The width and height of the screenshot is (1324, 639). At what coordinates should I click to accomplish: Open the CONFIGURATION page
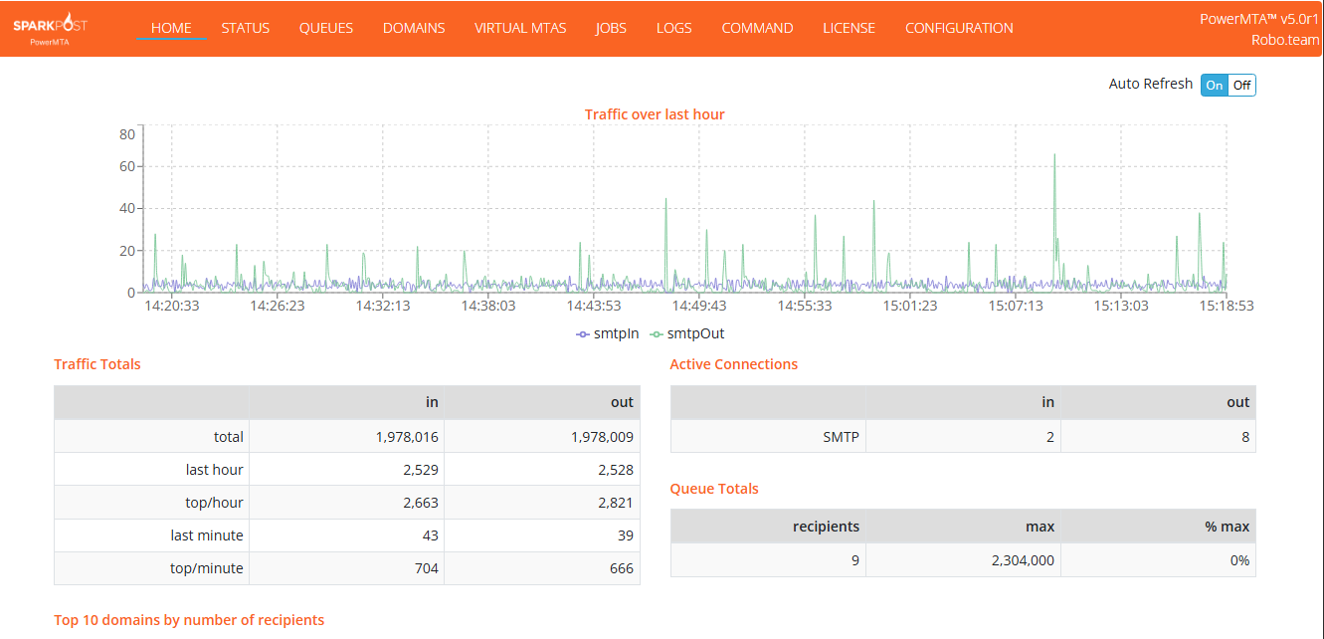959,28
